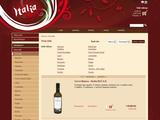Go to the kontakty menu item
The image size is (160, 120).
click(x=121, y=30)
